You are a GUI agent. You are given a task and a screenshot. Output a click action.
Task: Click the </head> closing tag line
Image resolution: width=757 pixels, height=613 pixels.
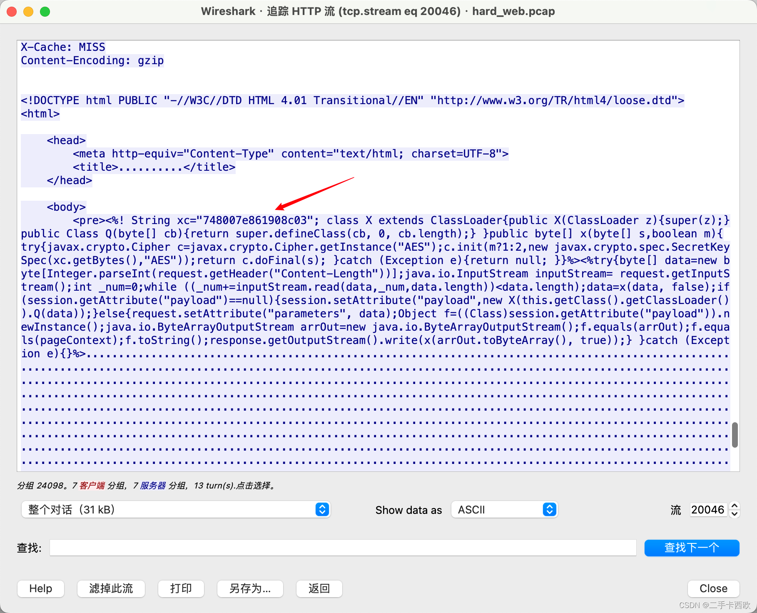(x=70, y=180)
